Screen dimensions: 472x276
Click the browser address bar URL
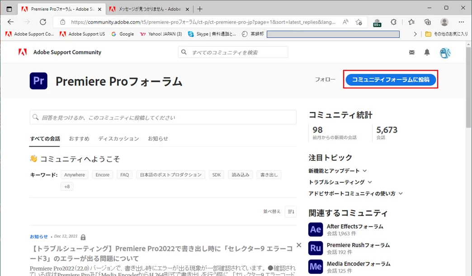point(203,22)
